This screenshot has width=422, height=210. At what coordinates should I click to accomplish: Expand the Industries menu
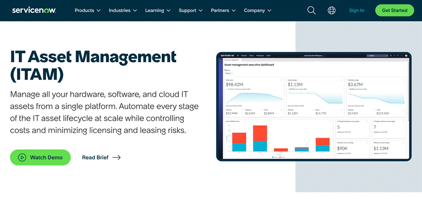click(x=123, y=10)
